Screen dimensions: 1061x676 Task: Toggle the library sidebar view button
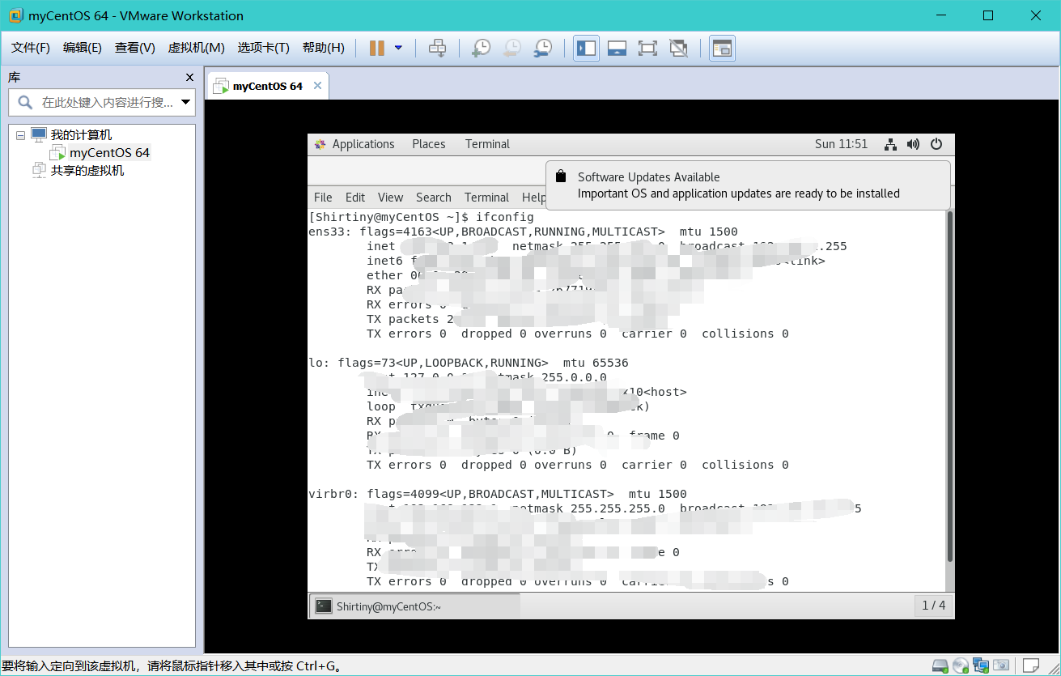pyautogui.click(x=586, y=49)
